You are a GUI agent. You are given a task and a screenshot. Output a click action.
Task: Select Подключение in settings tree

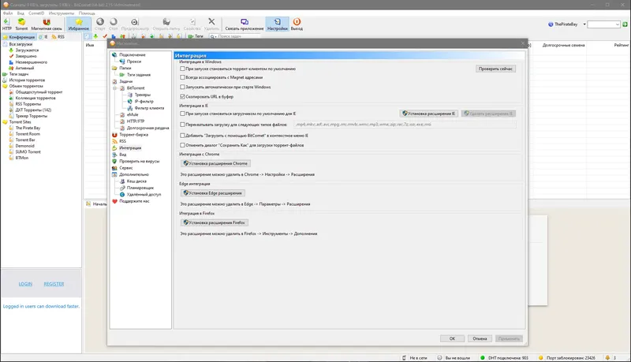point(133,54)
